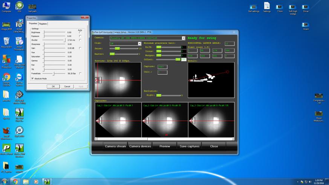The image size is (329, 185).
Task: Switch to the Registers tab
Action: pyautogui.click(x=43, y=24)
